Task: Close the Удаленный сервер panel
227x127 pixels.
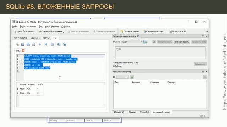Action: [x=206, y=71]
